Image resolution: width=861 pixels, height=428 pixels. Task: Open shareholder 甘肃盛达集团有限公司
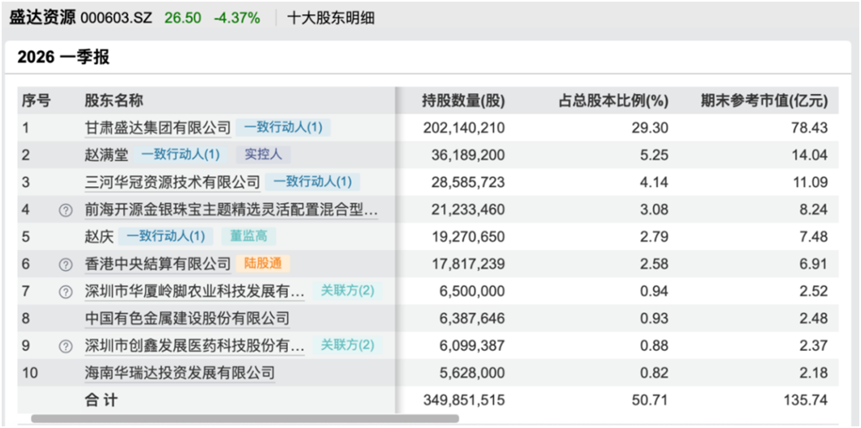pos(158,128)
